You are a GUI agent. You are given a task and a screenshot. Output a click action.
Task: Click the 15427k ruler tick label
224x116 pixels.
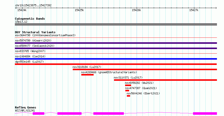194,10
